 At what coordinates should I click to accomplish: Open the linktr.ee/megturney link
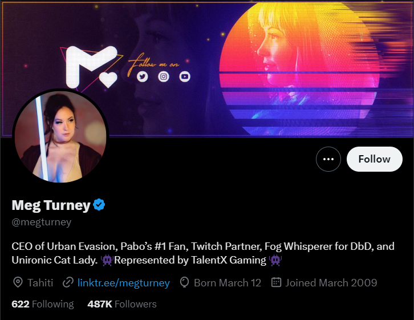(x=123, y=282)
